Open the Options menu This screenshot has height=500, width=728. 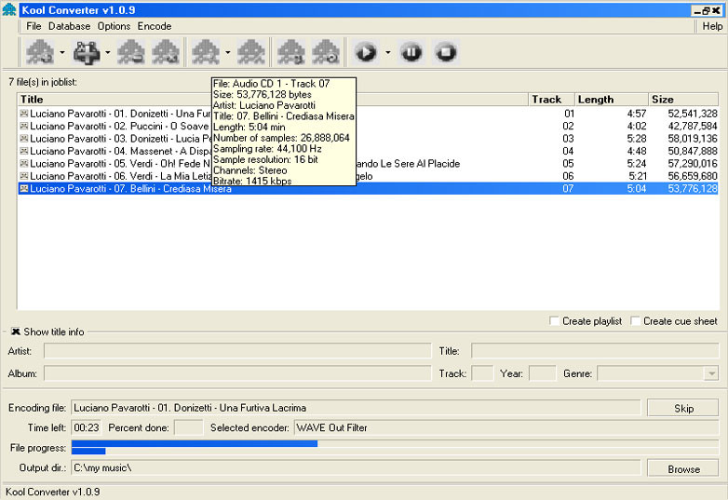(114, 26)
